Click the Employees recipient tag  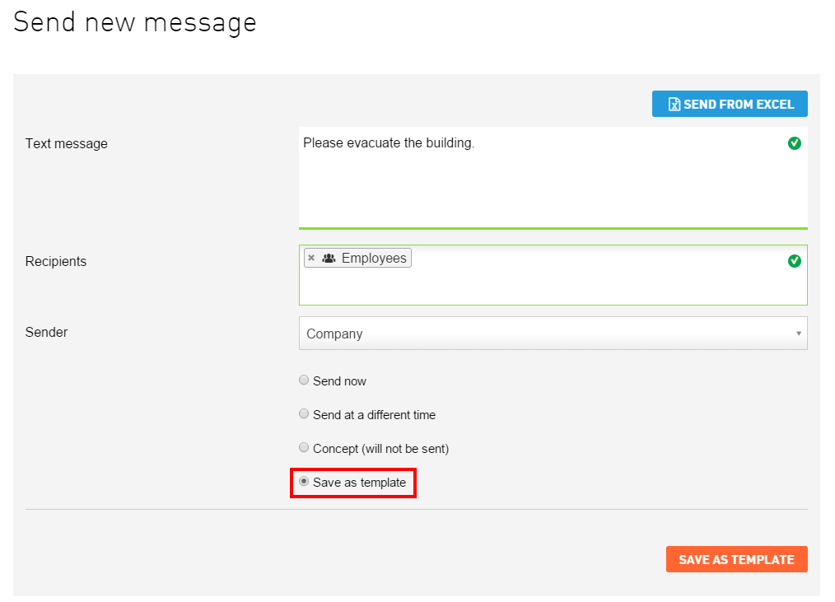pyautogui.click(x=358, y=258)
